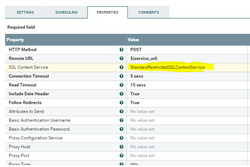Click help icon for Basic Authentication Username

pyautogui.click(x=121, y=120)
